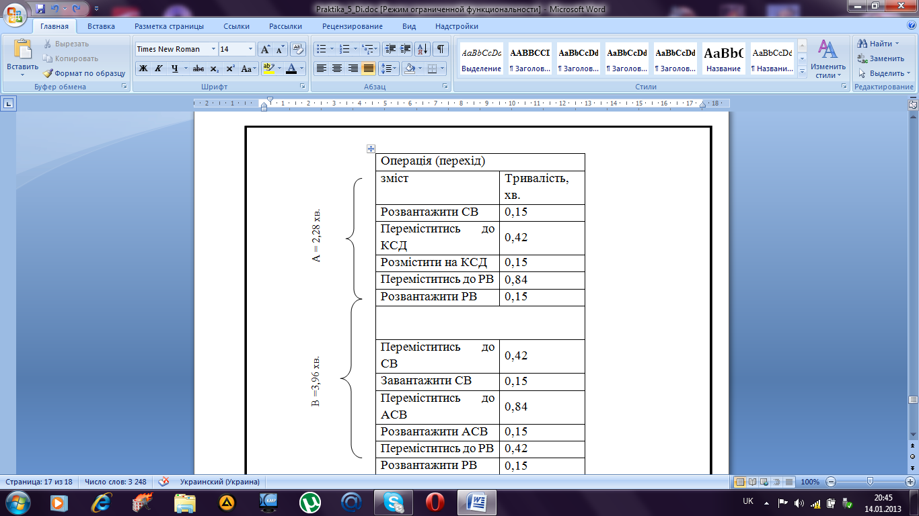
Task: Center the text alignment
Action: point(337,69)
